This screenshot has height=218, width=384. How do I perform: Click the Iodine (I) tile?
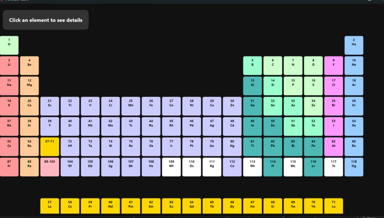[x=333, y=127]
